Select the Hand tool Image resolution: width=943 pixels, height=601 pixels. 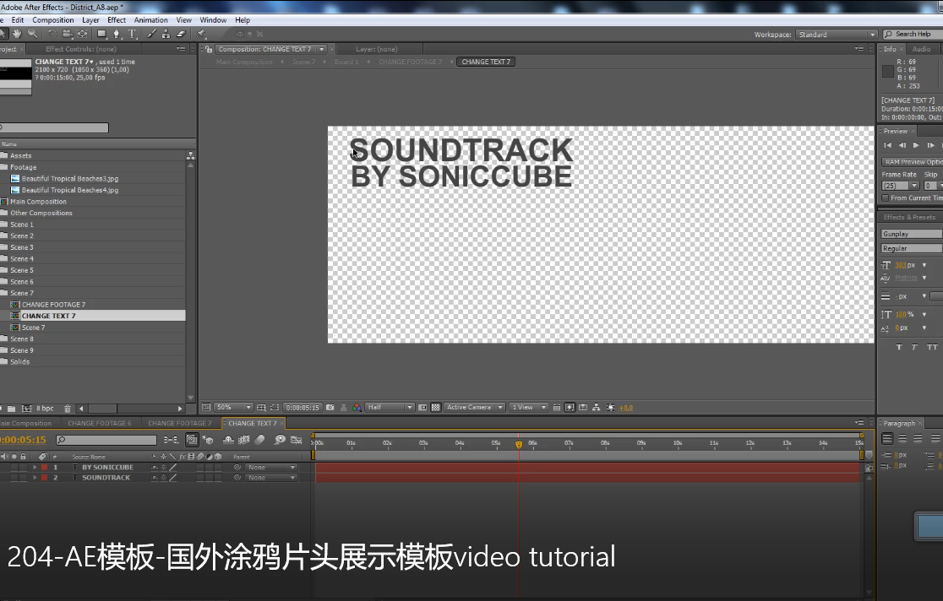click(17, 34)
